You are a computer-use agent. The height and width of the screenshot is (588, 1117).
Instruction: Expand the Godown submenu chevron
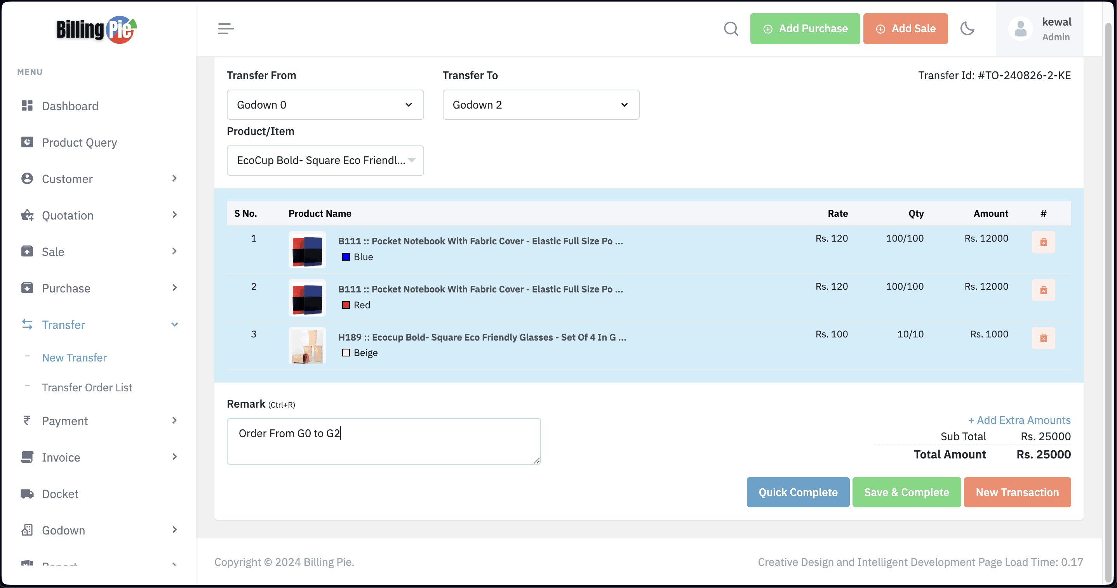pos(174,529)
